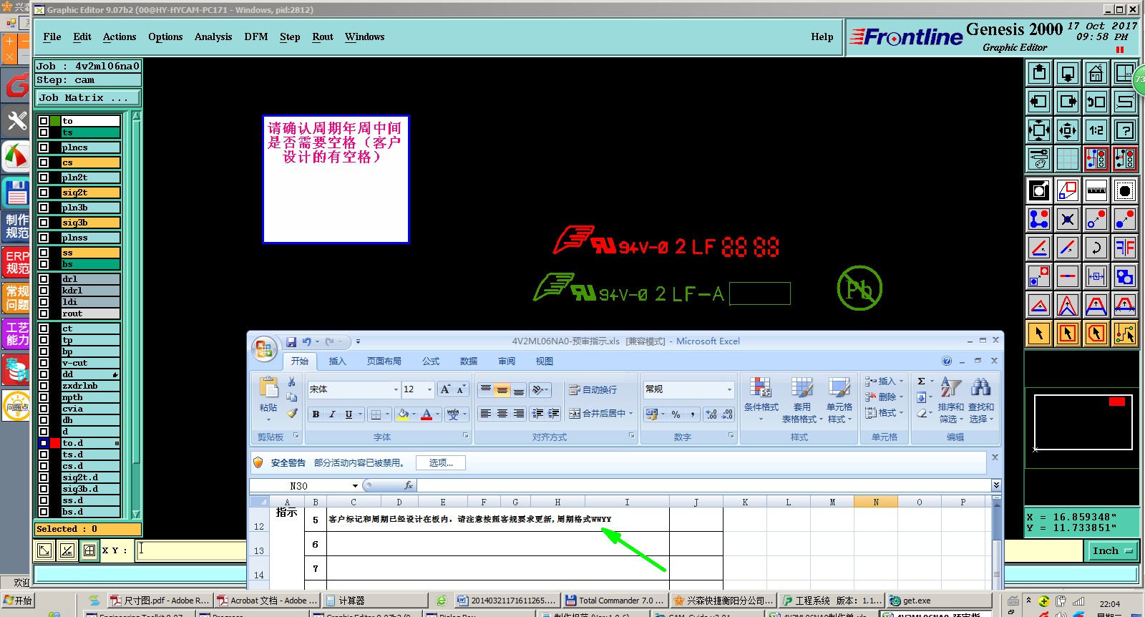This screenshot has width=1145, height=617.
Task: Open the font color dropdown arrow
Action: coord(437,414)
